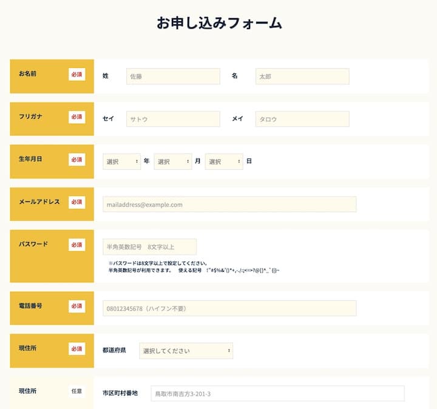Open the birth year (年) dropdown
Image resolution: width=437 pixels, height=409 pixels.
[x=121, y=161]
